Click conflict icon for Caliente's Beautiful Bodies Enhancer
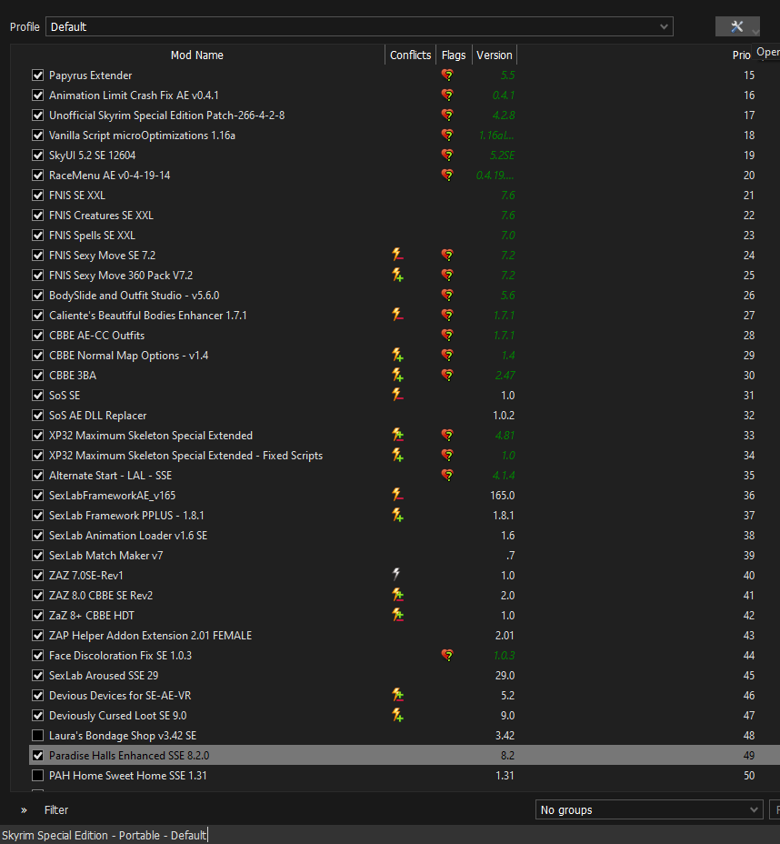 tap(397, 315)
